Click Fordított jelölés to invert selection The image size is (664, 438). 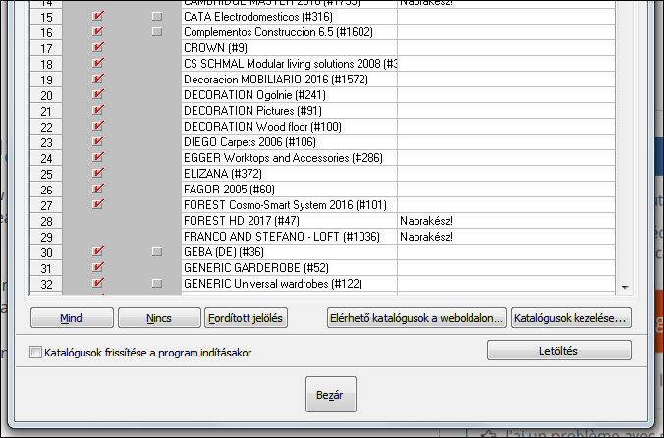coord(246,318)
